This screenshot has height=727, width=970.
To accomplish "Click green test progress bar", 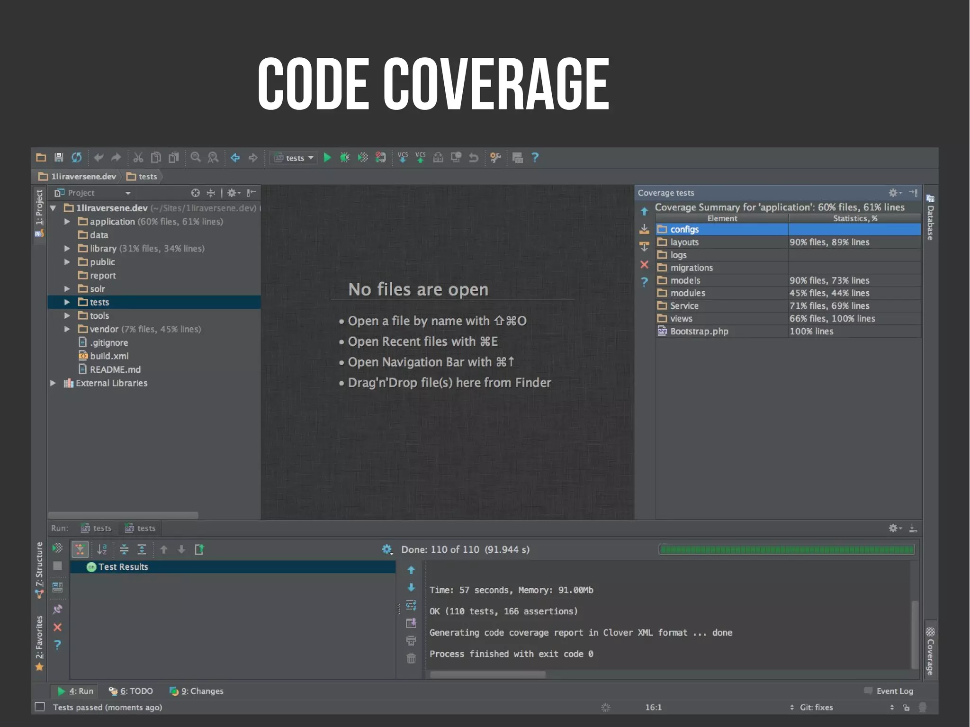I will coord(787,549).
